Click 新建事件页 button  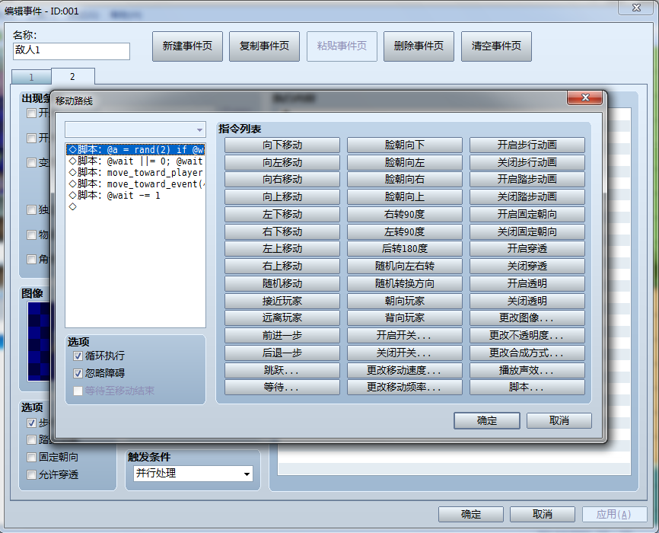[187, 46]
